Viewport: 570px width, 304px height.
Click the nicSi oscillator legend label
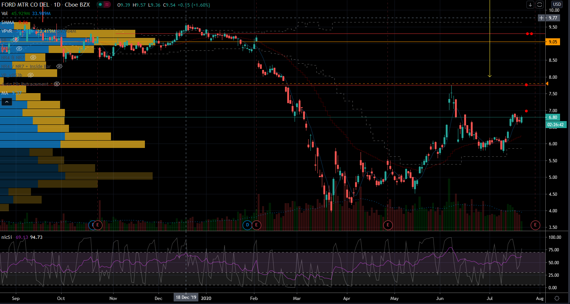[6, 237]
